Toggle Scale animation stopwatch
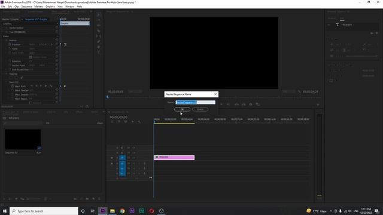Image resolution: width=383 pixels, height=215 pixels. pyautogui.click(x=10, y=49)
